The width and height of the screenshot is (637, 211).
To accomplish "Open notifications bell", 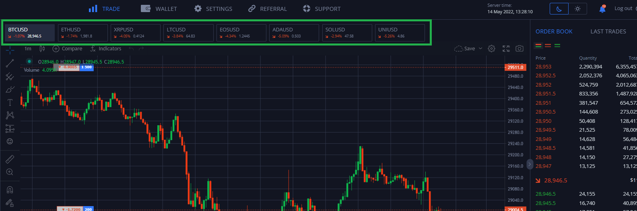I will tap(602, 9).
